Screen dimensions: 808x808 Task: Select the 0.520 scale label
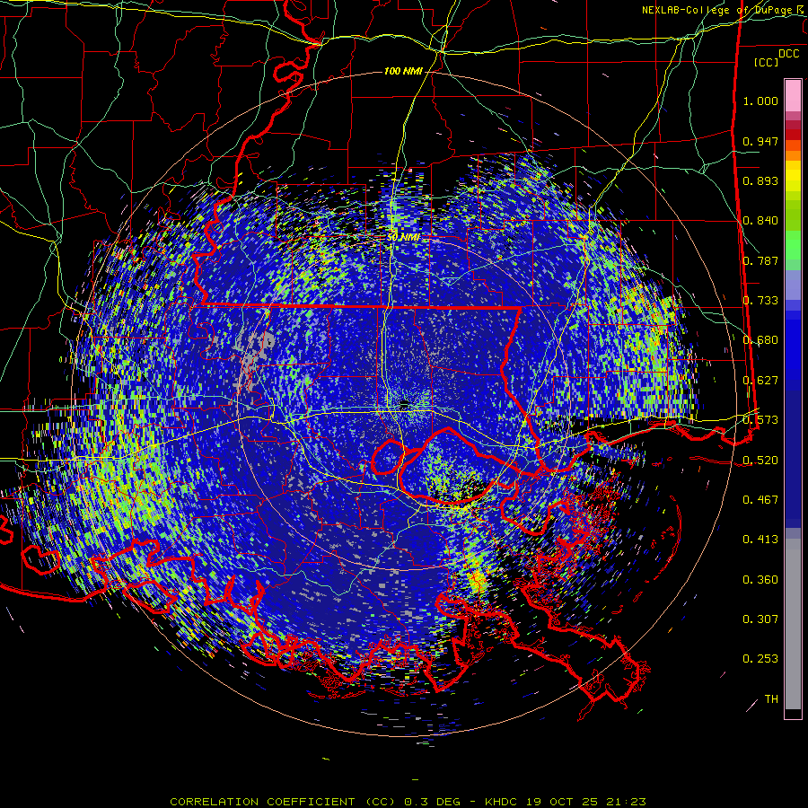coord(760,461)
